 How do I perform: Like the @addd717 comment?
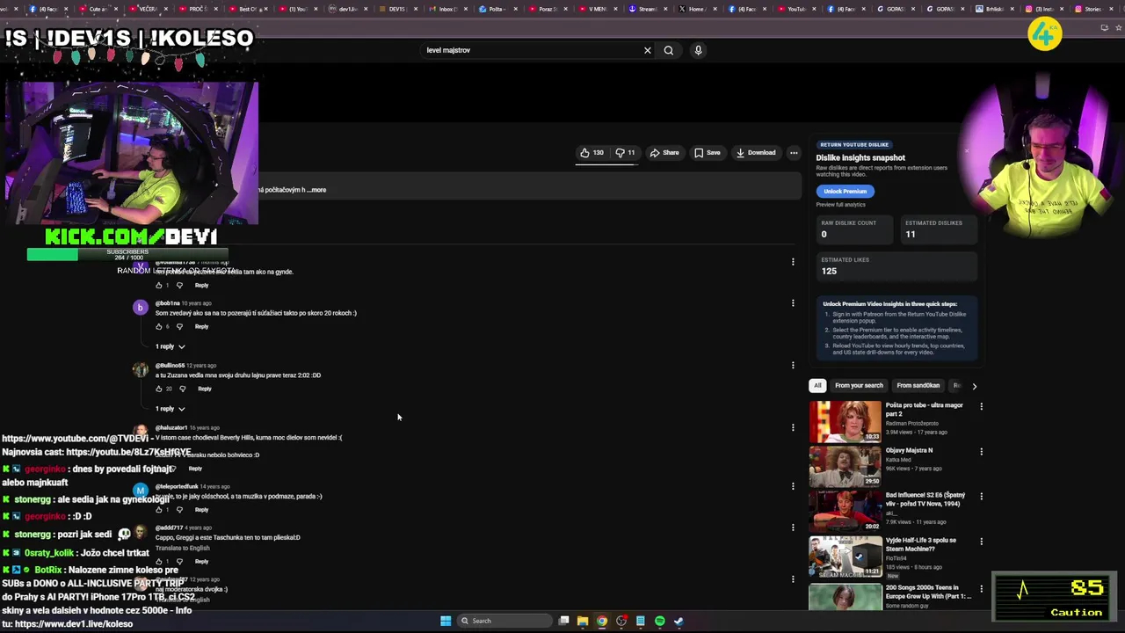pyautogui.click(x=159, y=561)
